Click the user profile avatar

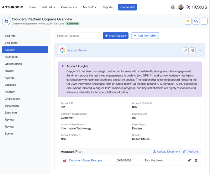click(181, 7)
